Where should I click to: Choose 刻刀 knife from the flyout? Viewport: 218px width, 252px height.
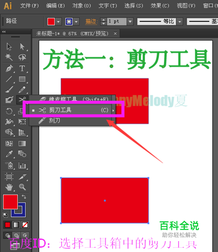pyautogui.click(x=71, y=121)
